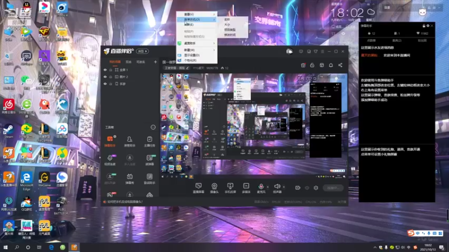Sort by 项目类型 in submenu
This screenshot has width=449, height=252.
coord(232,30)
